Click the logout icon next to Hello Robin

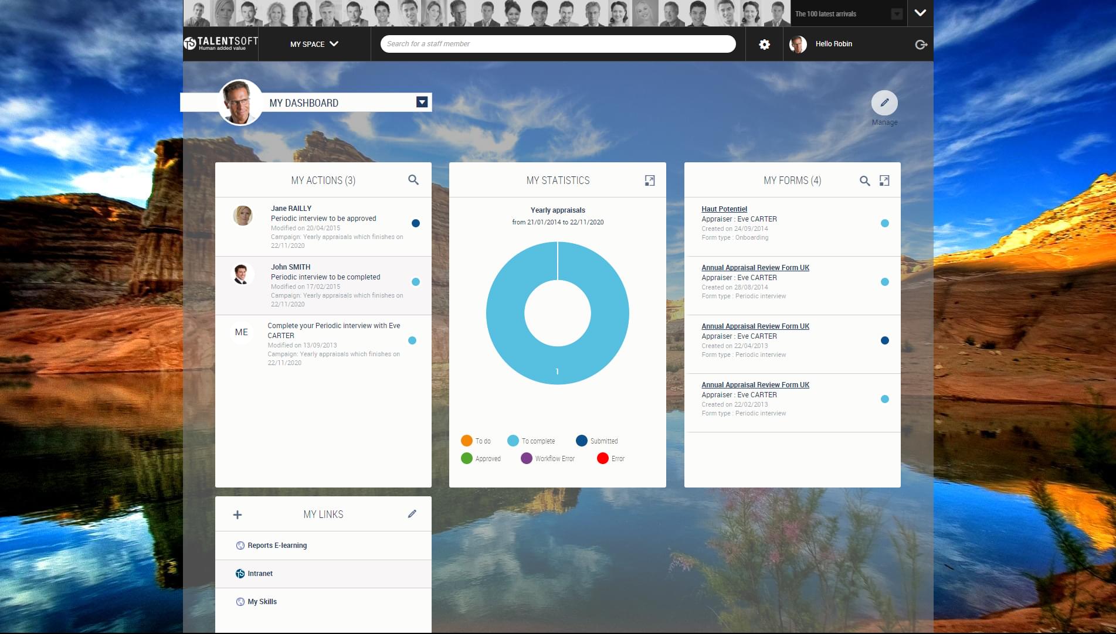click(920, 44)
